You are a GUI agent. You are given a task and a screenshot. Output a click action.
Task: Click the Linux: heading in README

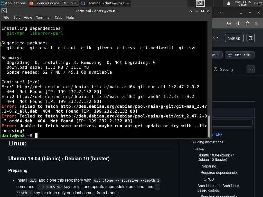click(x=17, y=143)
